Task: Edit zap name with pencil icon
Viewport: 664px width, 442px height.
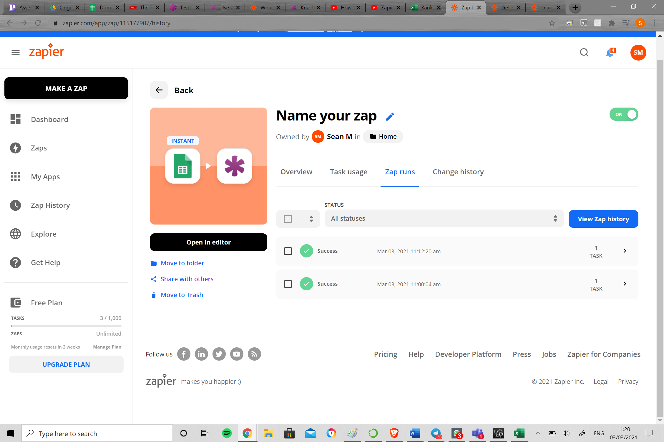Action: (x=390, y=117)
